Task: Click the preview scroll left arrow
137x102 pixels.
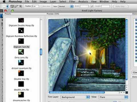Action: tap(121, 92)
